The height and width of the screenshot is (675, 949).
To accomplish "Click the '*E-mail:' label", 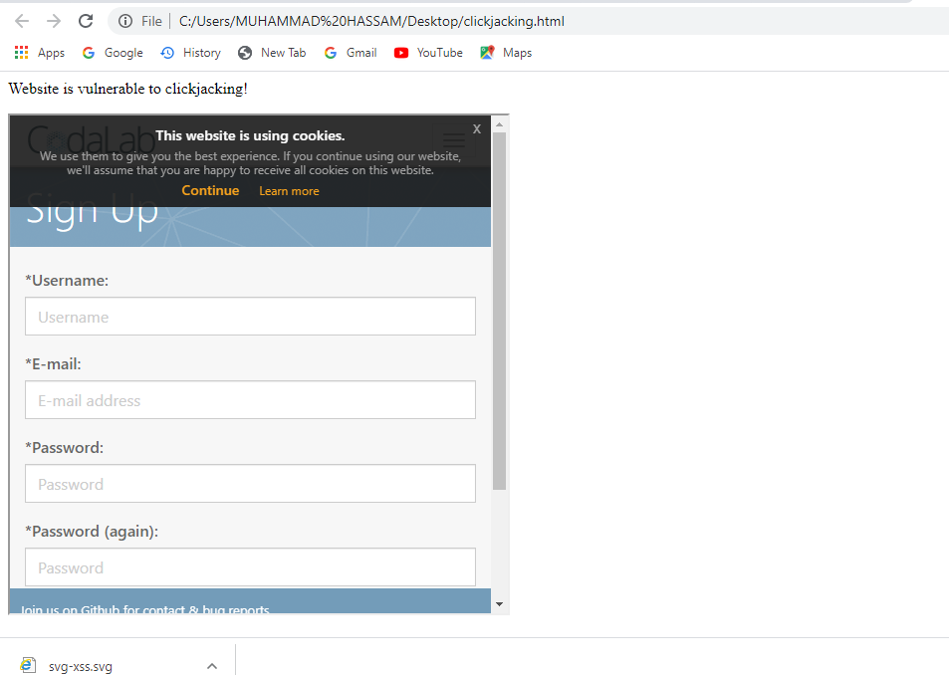I will click(x=53, y=364).
